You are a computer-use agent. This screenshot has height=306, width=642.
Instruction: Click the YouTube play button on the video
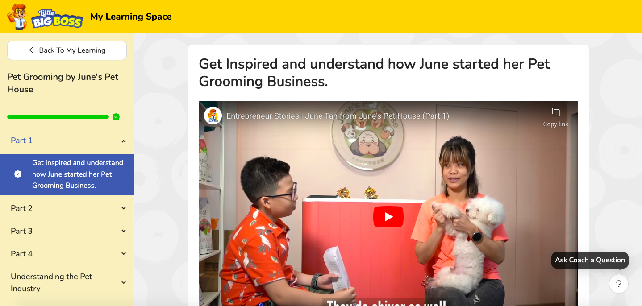[388, 217]
